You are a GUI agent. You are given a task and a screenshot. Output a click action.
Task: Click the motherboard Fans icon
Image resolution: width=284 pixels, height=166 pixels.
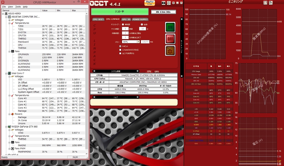(x=12, y=52)
